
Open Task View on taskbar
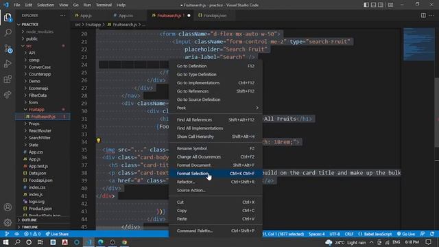(x=40, y=242)
